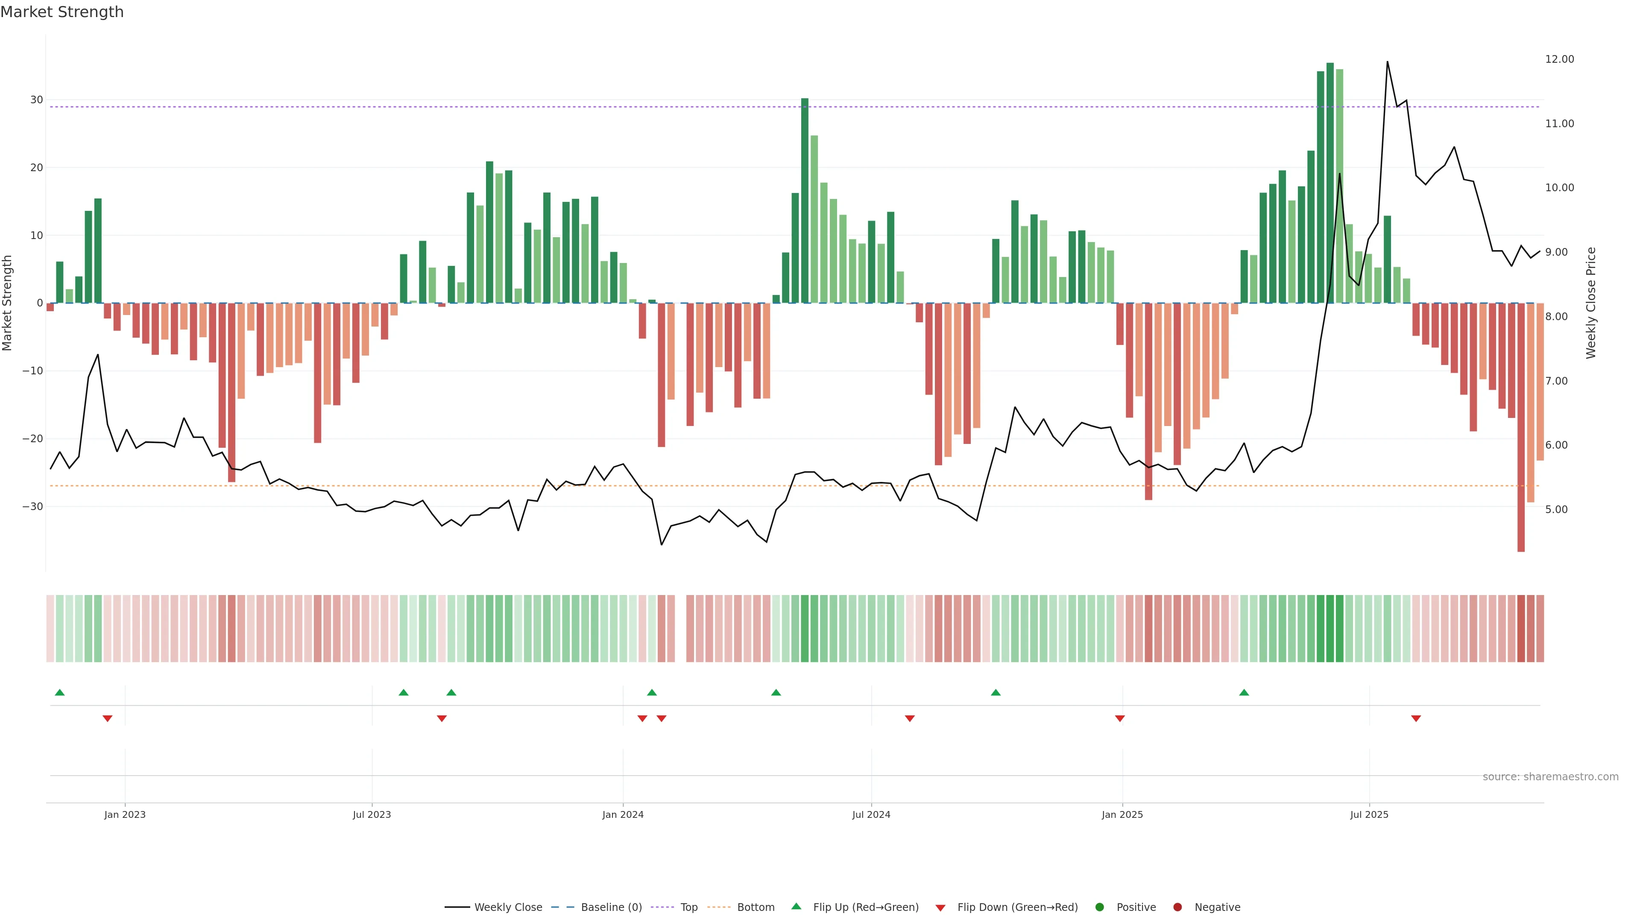Click green flip-up triangle just after Jan 2024
Viewport: 1640px width, 922px height.
(652, 692)
